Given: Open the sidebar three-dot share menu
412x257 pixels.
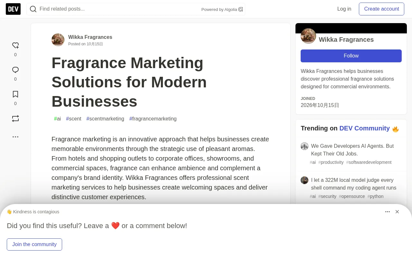Looking at the screenshot, I should [15, 137].
